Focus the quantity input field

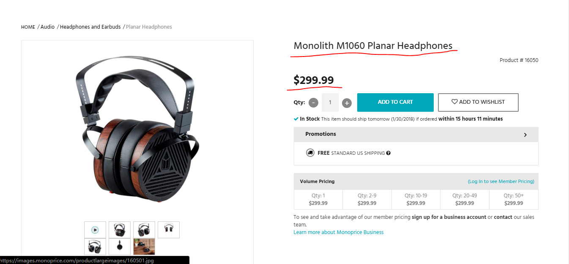click(330, 102)
